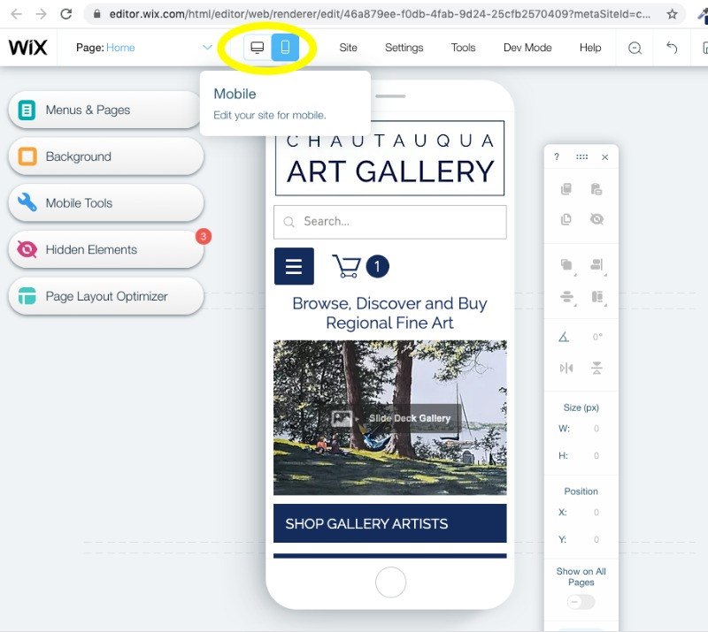Click the browser back arrow
This screenshot has height=632, width=708.
pyautogui.click(x=16, y=14)
